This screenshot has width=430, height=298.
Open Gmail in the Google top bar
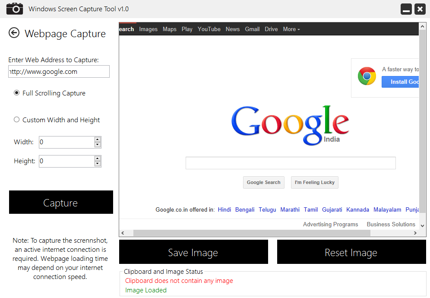(x=252, y=29)
